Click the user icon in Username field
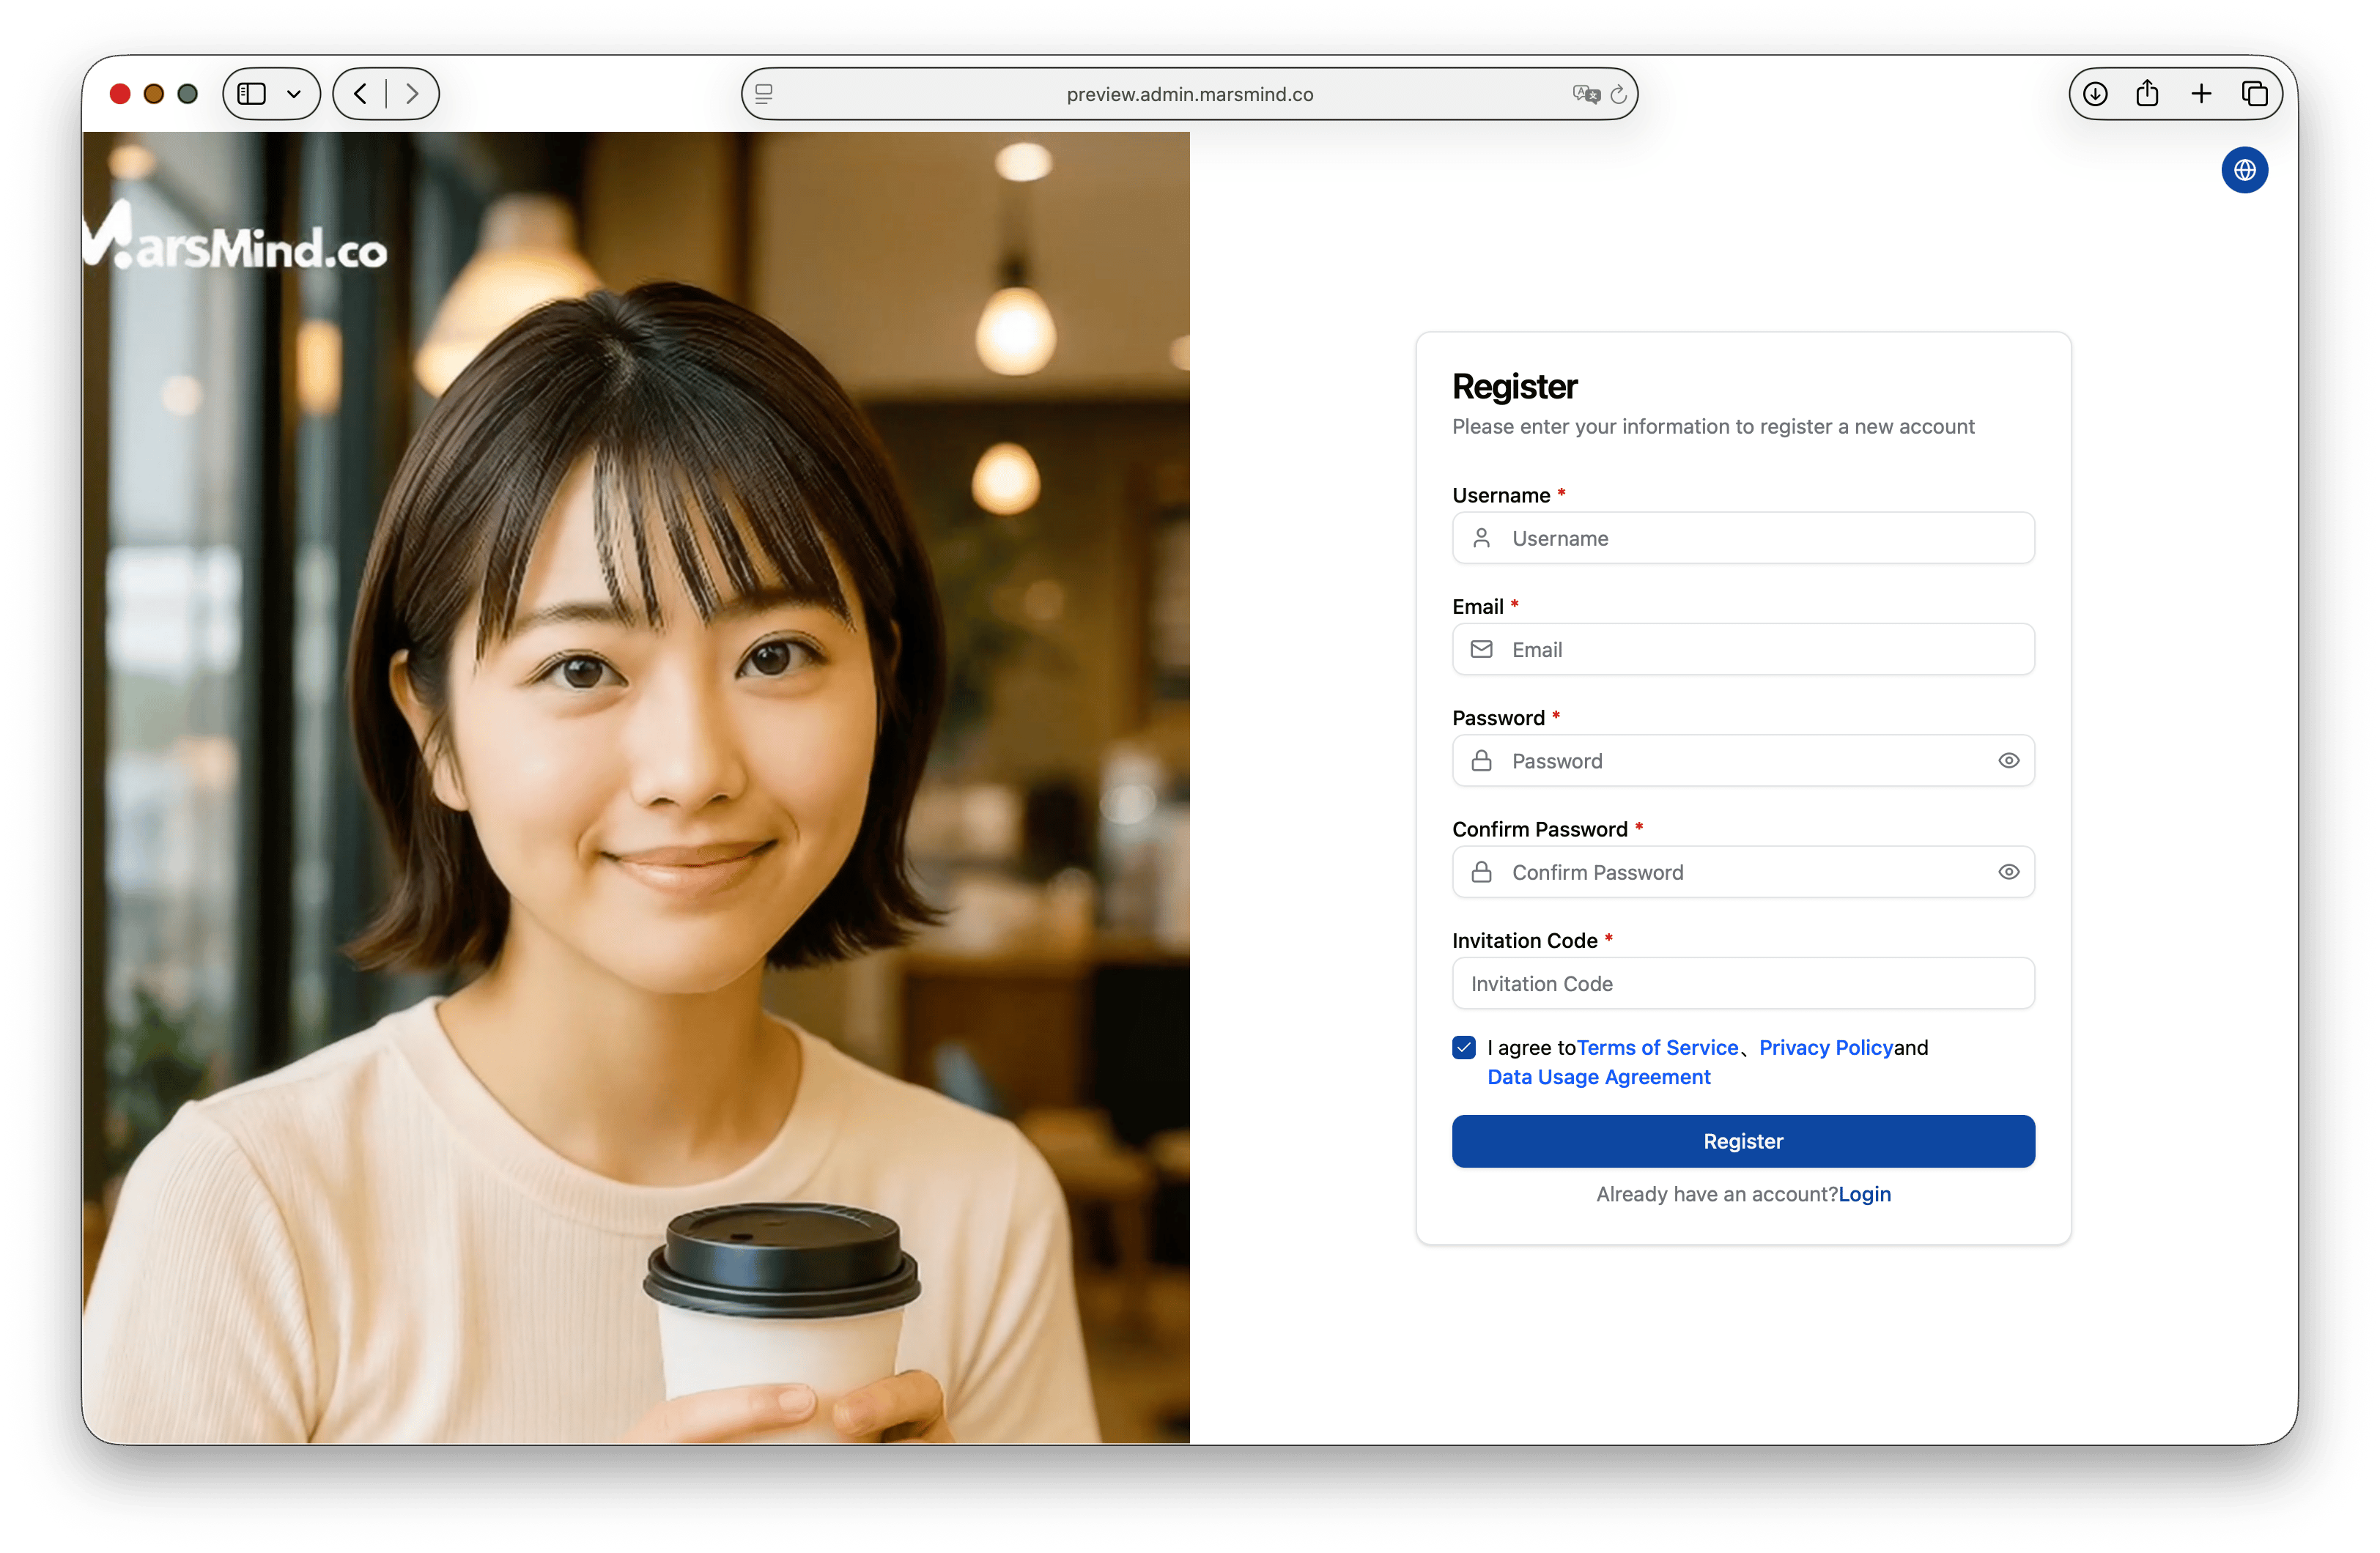Screen dimensions: 2380x1553 (1481, 538)
